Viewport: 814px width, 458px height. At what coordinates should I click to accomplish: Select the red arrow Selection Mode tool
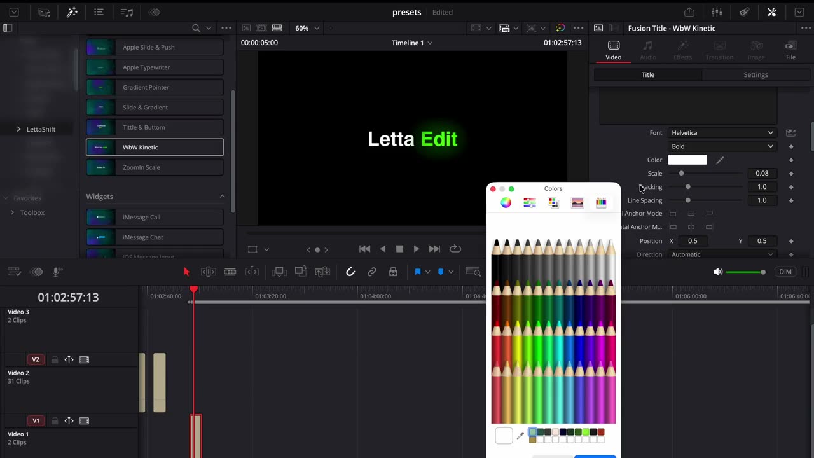click(186, 272)
